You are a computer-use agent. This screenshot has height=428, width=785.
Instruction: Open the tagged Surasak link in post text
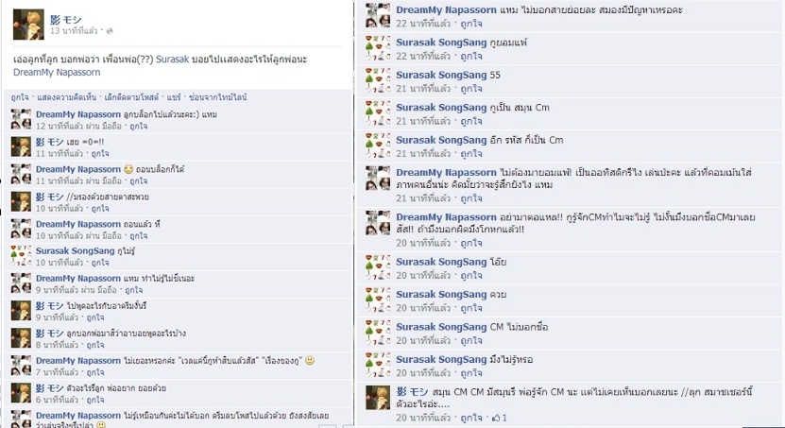click(x=172, y=60)
